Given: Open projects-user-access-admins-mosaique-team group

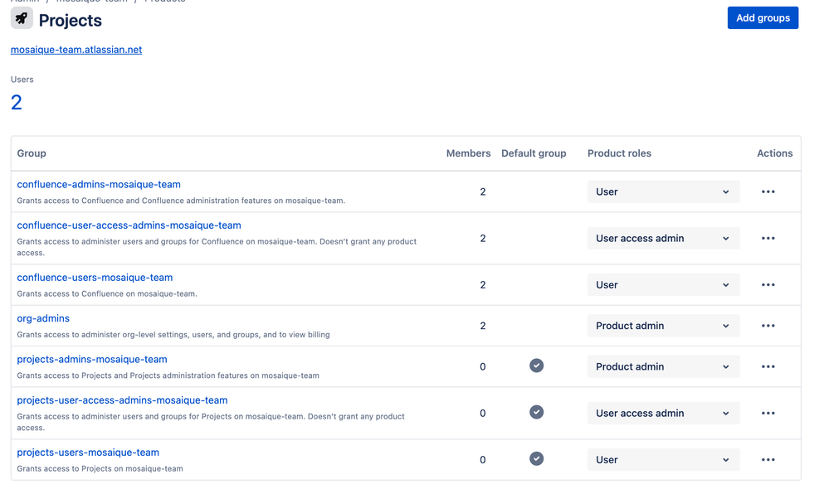Looking at the screenshot, I should 122,400.
